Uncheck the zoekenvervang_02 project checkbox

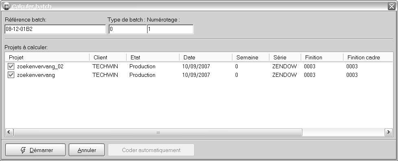pyautogui.click(x=11, y=67)
